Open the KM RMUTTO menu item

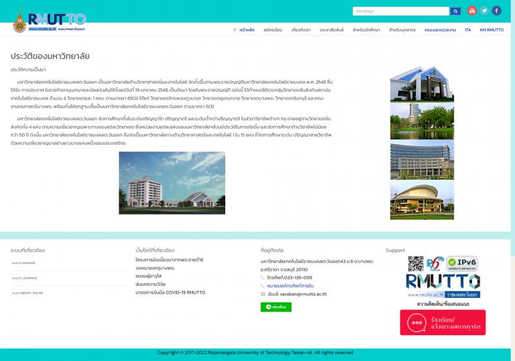(x=491, y=30)
